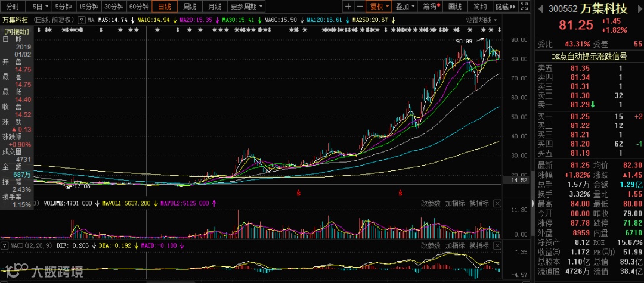Click the MA5:14.74 moving average label

pyautogui.click(x=113, y=20)
